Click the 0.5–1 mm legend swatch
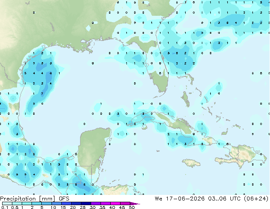Screen dimensions: 270x209 (x=17, y=203)
